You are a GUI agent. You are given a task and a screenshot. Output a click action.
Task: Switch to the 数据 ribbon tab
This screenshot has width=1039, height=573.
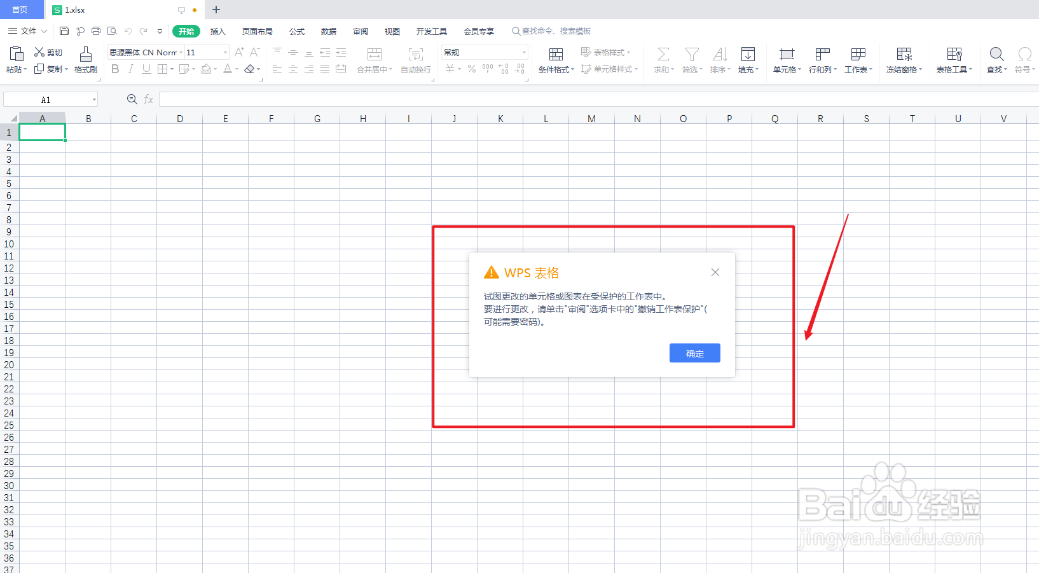click(329, 31)
